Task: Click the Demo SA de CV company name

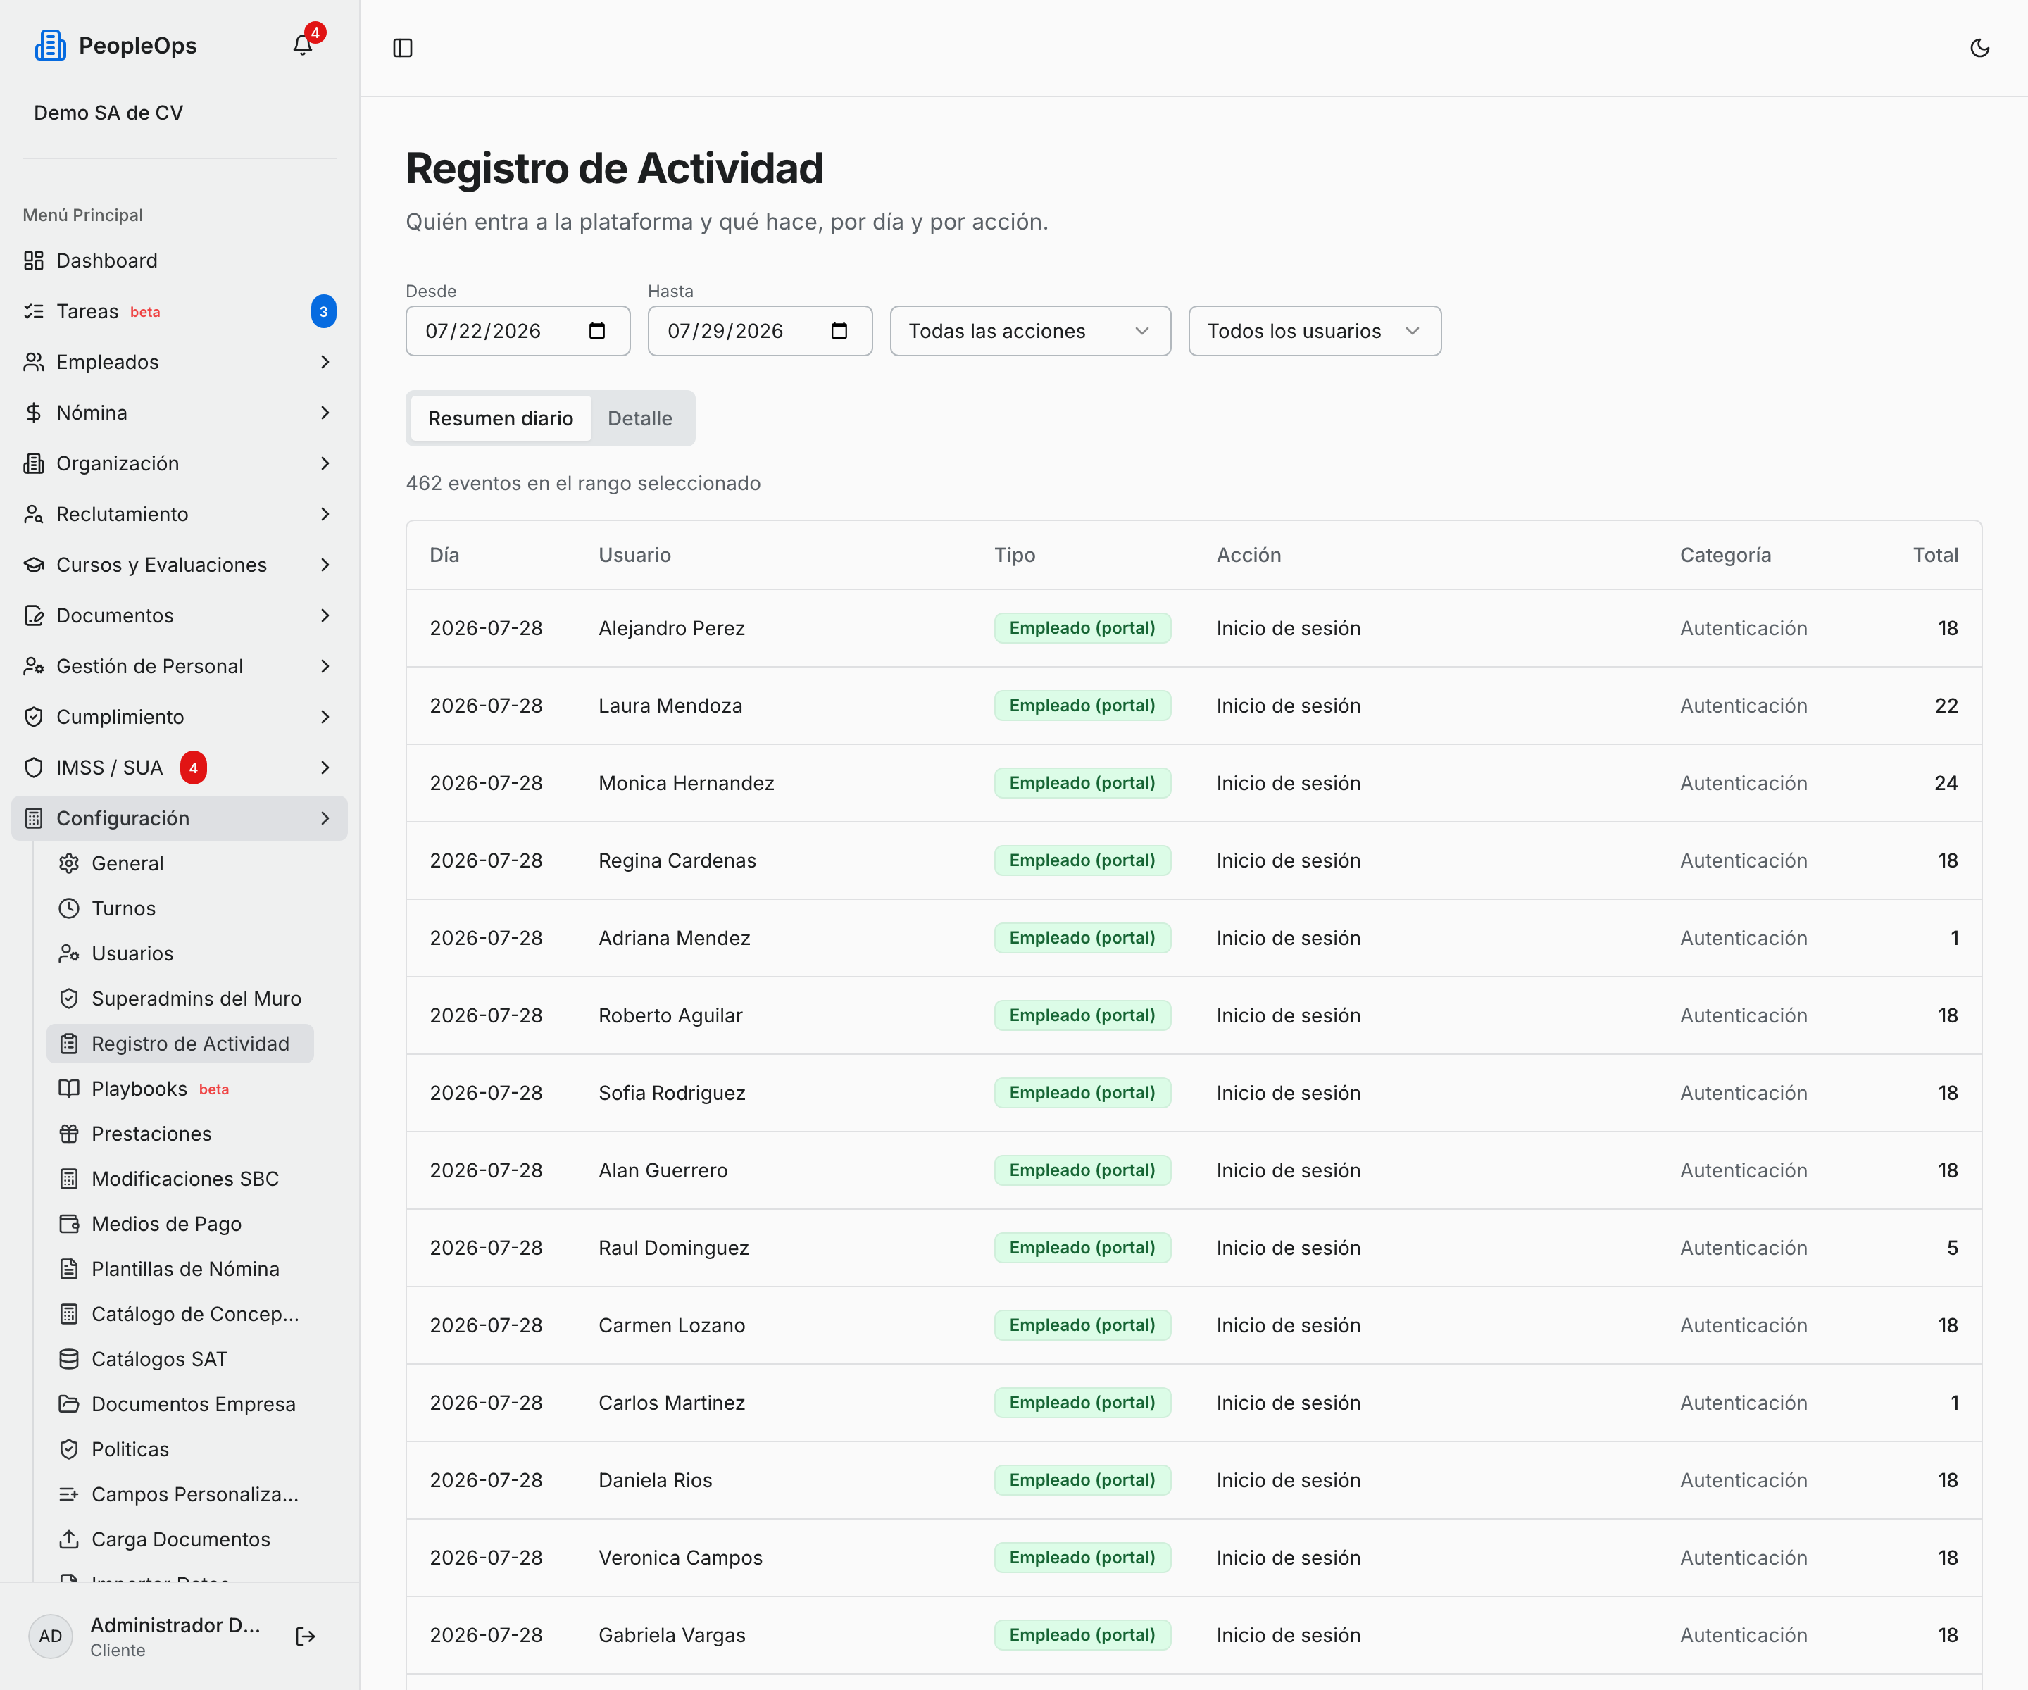Action: [x=108, y=113]
